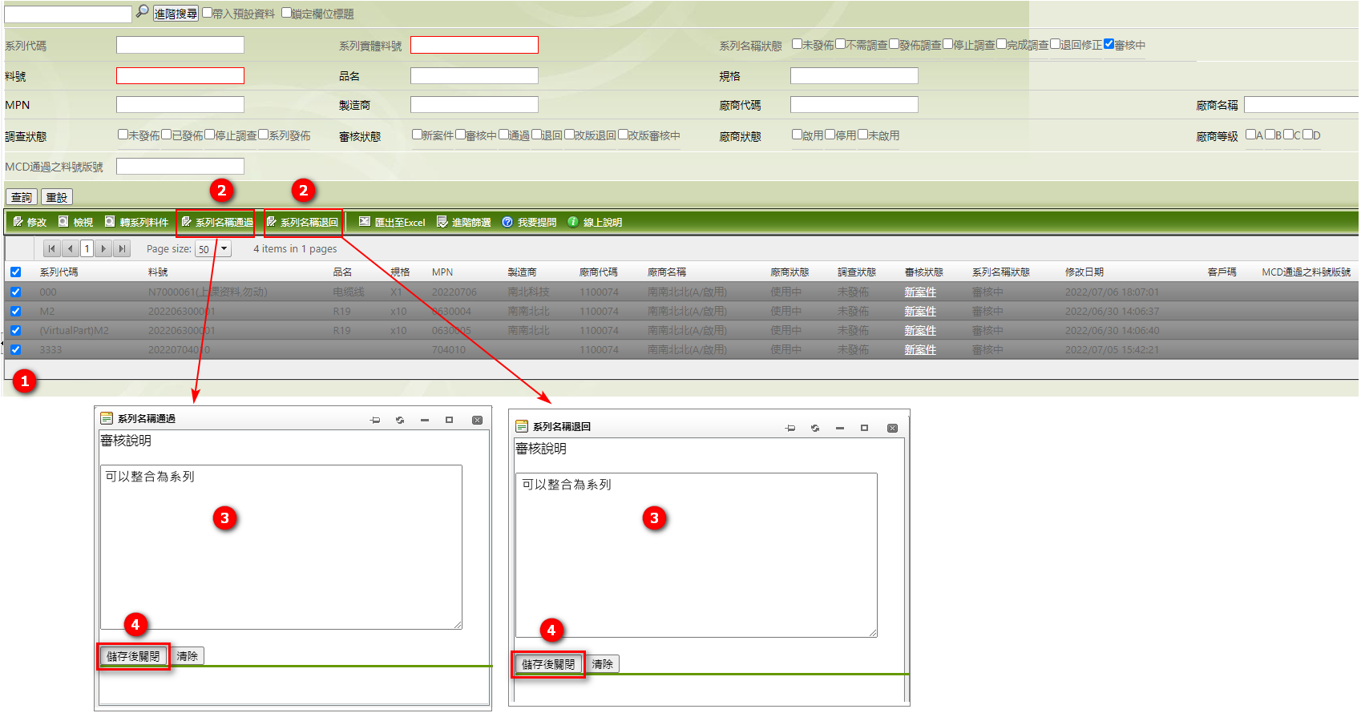Screen dimensions: 1361x713
Task: Reload the 系列名稱通過 dialog
Action: pyautogui.click(x=400, y=420)
